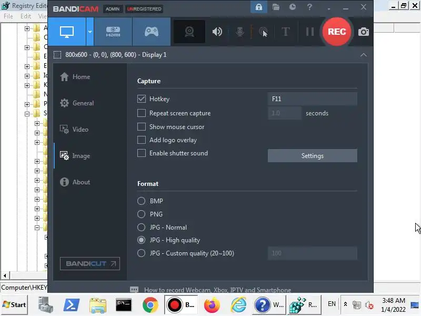Switch to Registry Editor taskbar button
Image resolution: width=421 pixels, height=316 pixels.
[305, 305]
